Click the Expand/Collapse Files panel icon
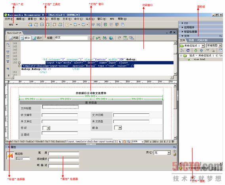The image size is (225, 185). 220,50
